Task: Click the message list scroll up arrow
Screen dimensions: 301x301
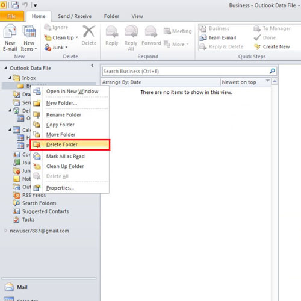Action: (275, 81)
